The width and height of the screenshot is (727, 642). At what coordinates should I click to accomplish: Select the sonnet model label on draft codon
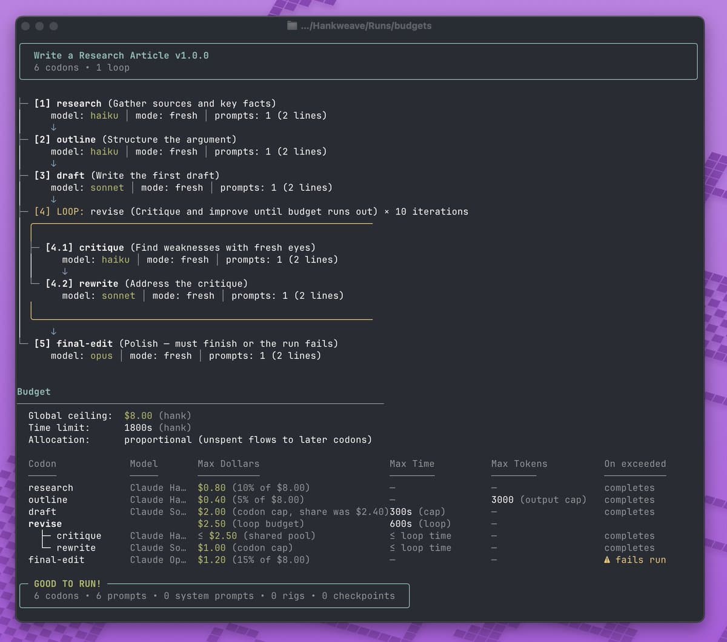107,188
